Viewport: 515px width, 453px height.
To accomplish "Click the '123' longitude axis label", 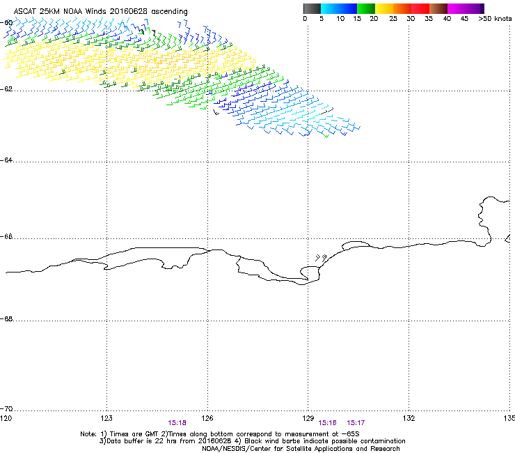I will [x=106, y=418].
